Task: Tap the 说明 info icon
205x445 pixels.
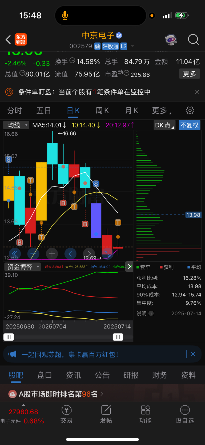Action: coord(151,313)
